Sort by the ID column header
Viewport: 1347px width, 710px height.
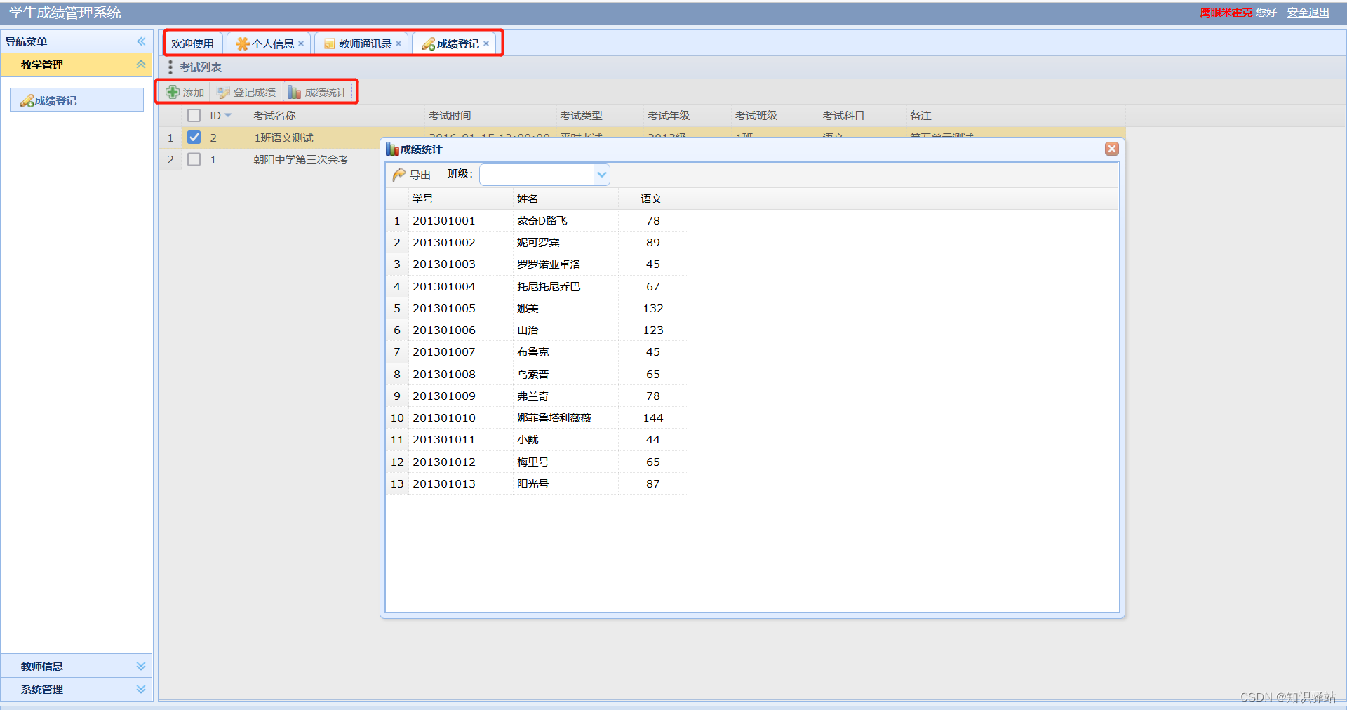coord(227,115)
